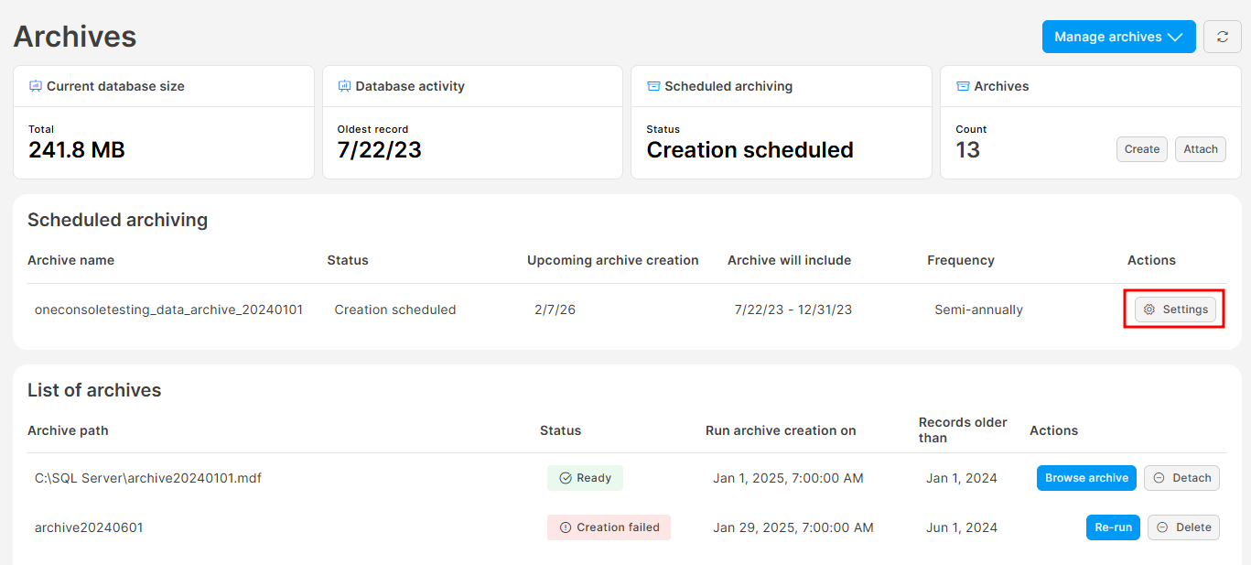Screen dimensions: 1251x565
Task: Click the Scheduled archiving card icon
Action: pos(653,86)
